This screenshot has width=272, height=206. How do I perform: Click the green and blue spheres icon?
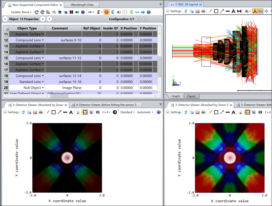(77, 12)
